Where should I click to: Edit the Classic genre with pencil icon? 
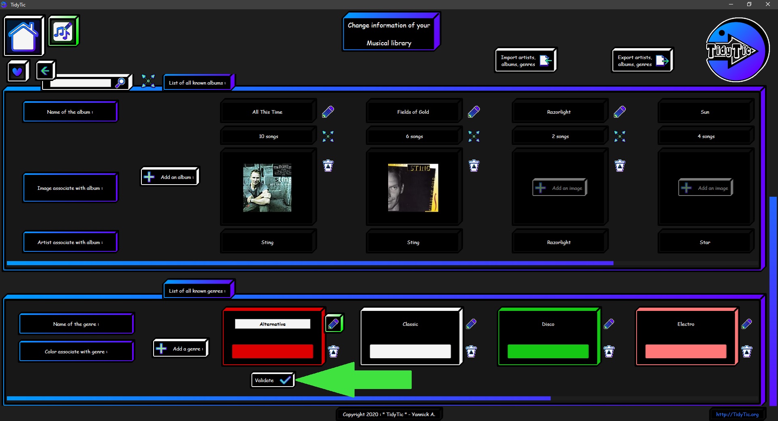(471, 323)
